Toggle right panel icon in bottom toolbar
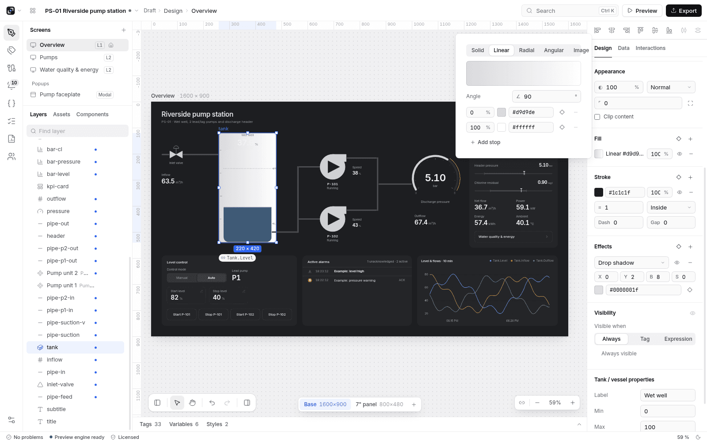This screenshot has width=707, height=442. (247, 403)
